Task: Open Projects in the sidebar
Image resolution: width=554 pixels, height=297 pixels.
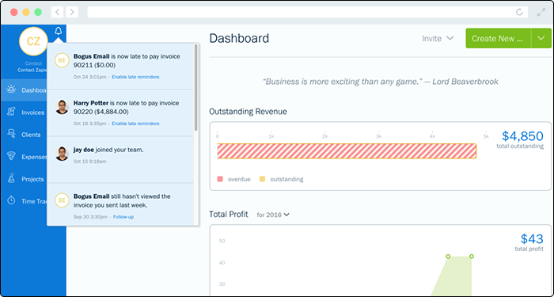Action: (x=33, y=179)
